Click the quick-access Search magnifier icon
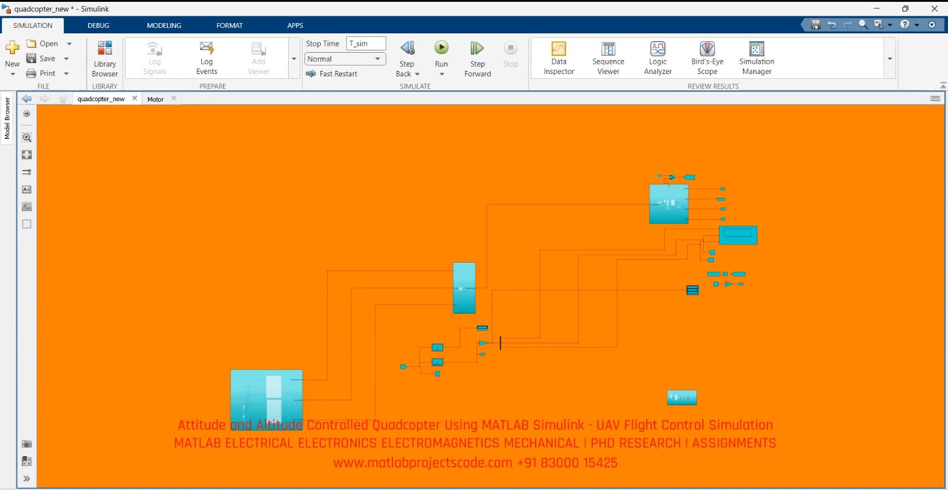948x490 pixels. coord(863,25)
